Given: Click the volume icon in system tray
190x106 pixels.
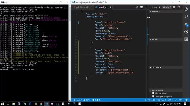Looking at the screenshot, I should pyautogui.click(x=171, y=104).
